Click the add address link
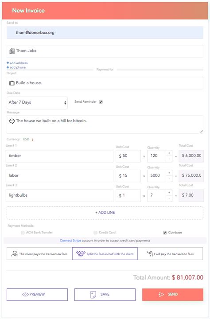Viewport: 210px width, 319px height. point(17,63)
